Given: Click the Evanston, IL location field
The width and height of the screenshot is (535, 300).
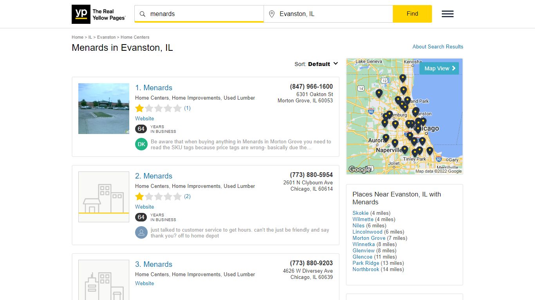Looking at the screenshot, I should pos(328,14).
